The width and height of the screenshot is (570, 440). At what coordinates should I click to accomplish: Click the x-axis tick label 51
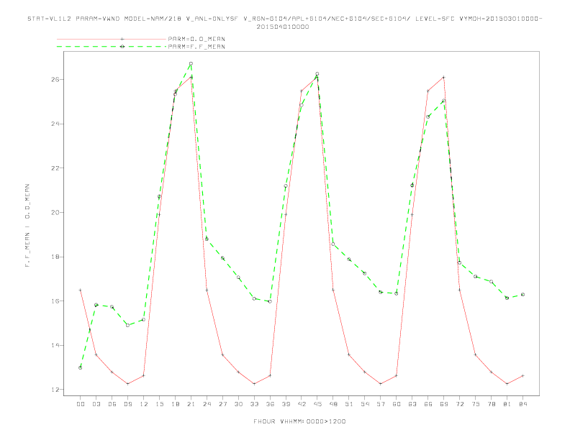click(x=349, y=404)
